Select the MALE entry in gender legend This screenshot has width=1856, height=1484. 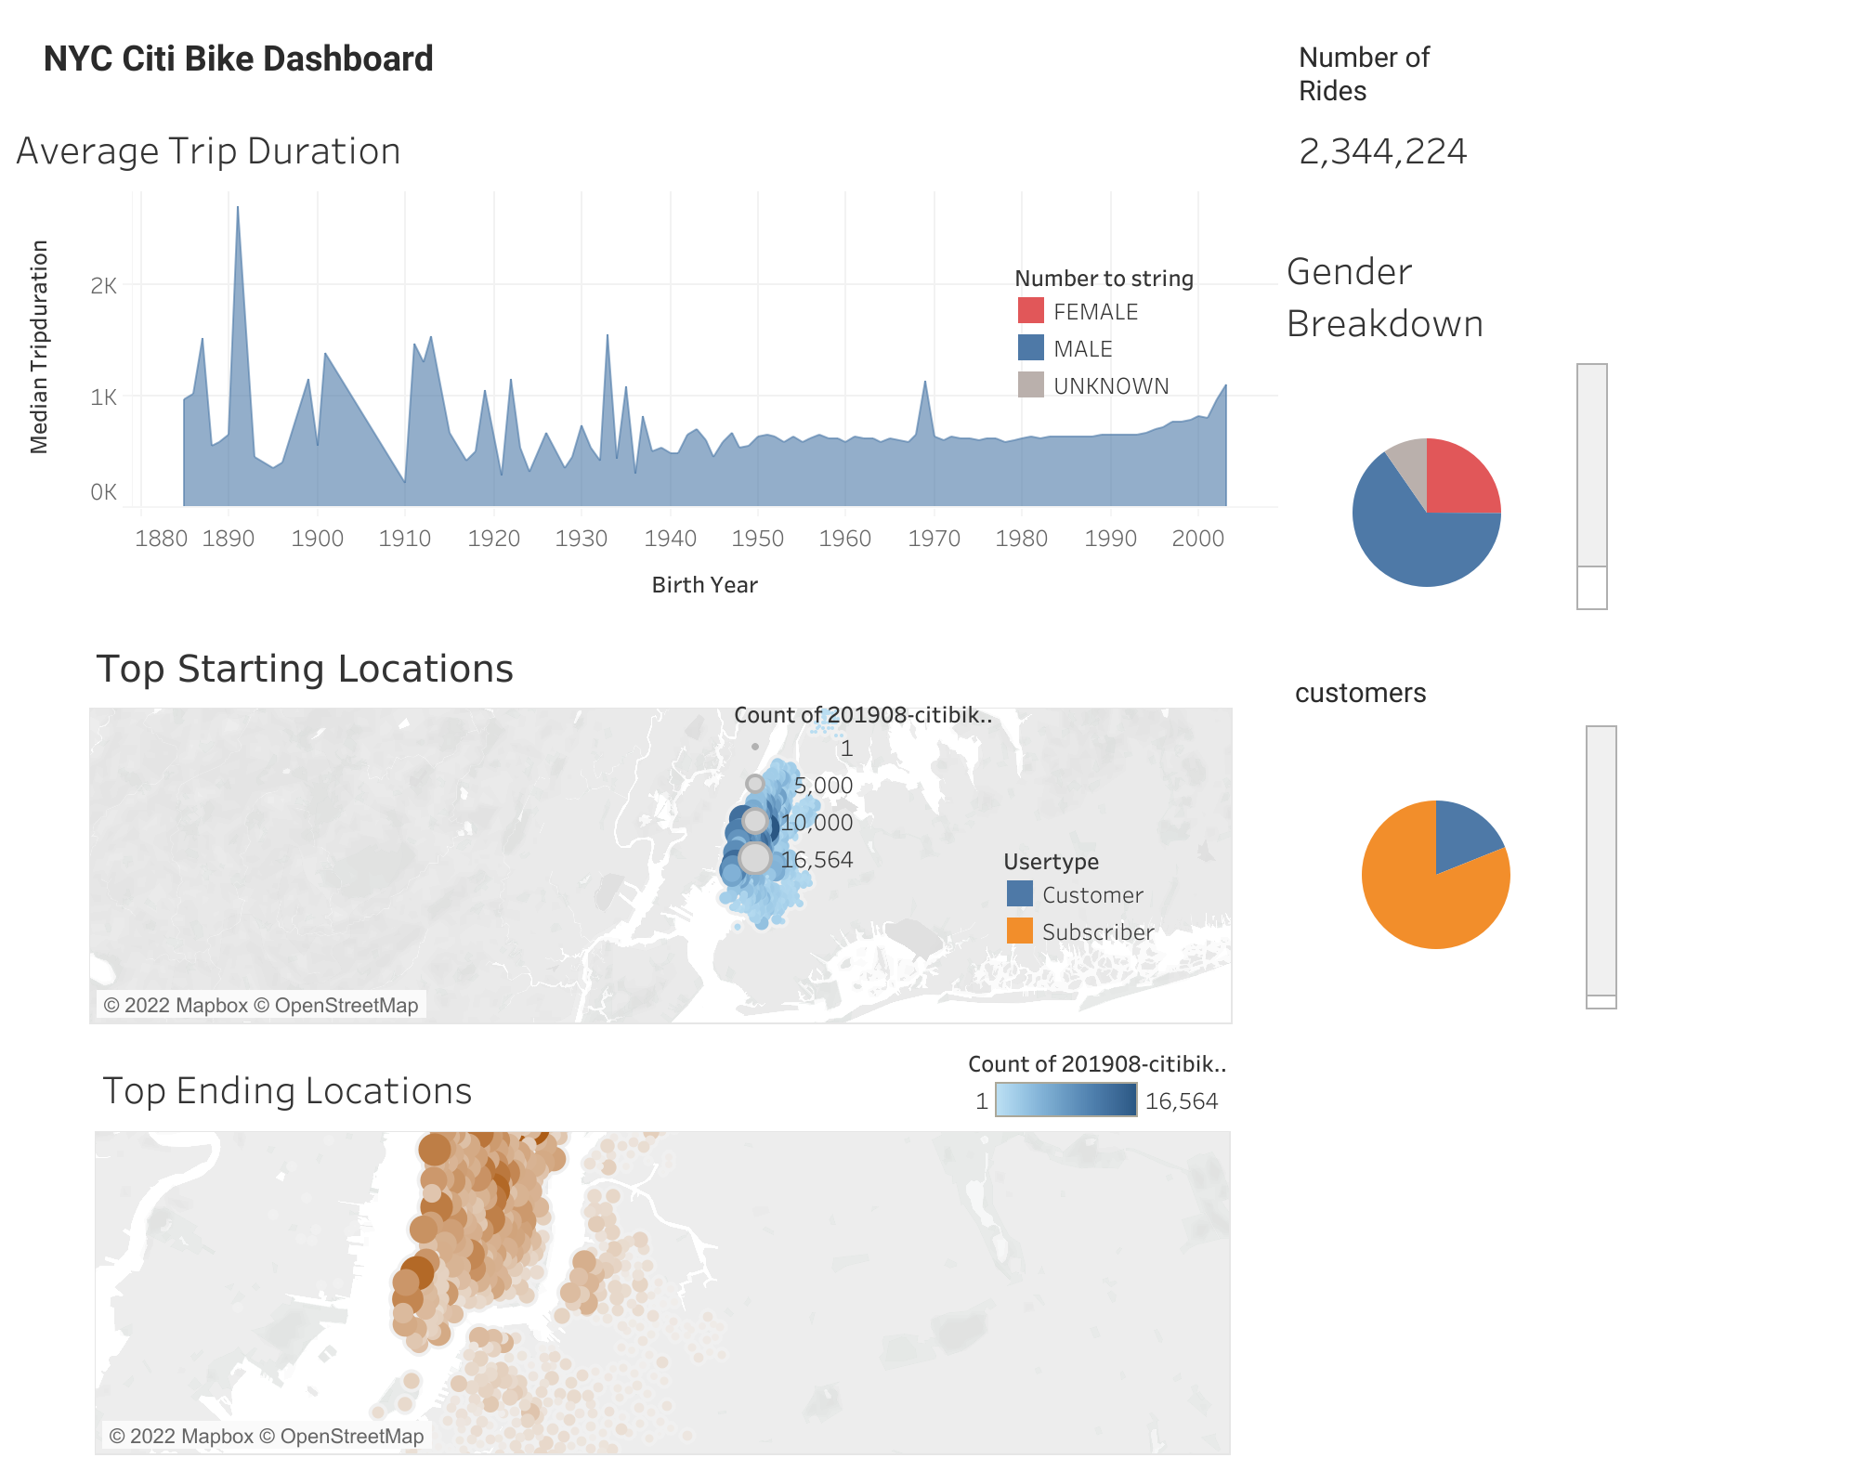click(1030, 349)
